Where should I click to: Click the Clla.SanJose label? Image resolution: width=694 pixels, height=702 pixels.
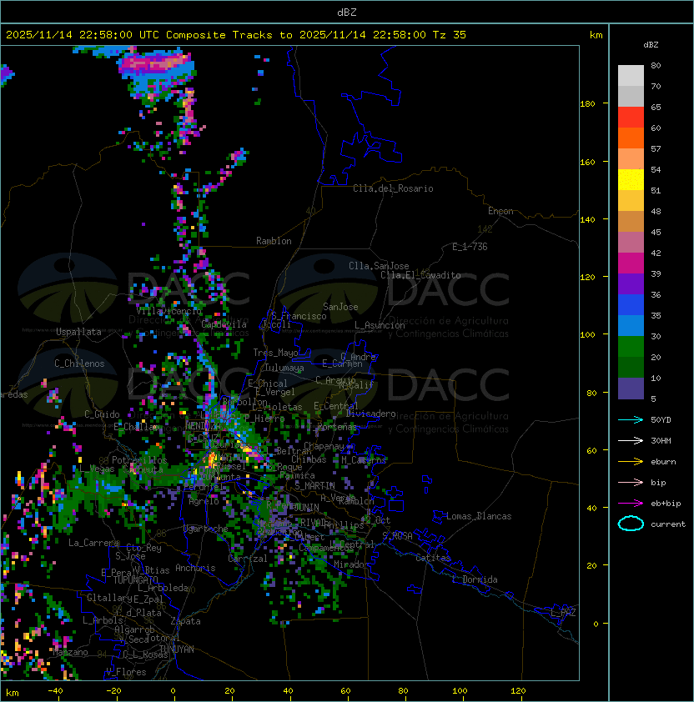coord(379,266)
